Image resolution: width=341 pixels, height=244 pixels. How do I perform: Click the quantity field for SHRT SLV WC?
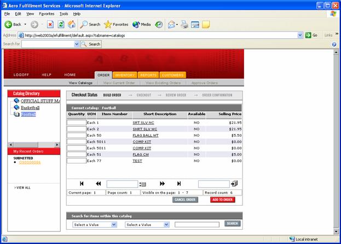point(77,129)
